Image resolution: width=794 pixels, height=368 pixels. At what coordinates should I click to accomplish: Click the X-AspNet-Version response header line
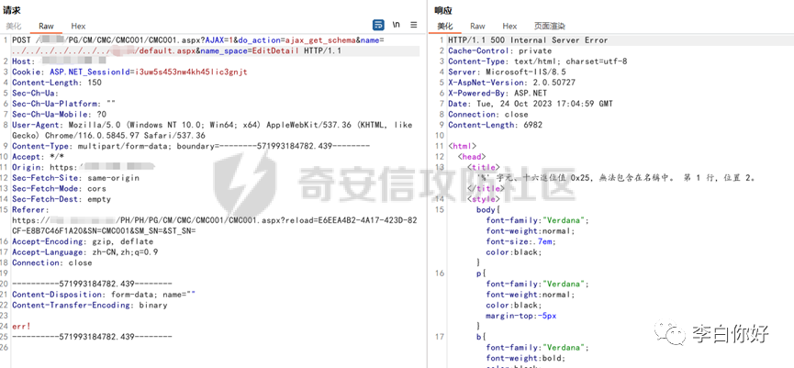coord(511,83)
